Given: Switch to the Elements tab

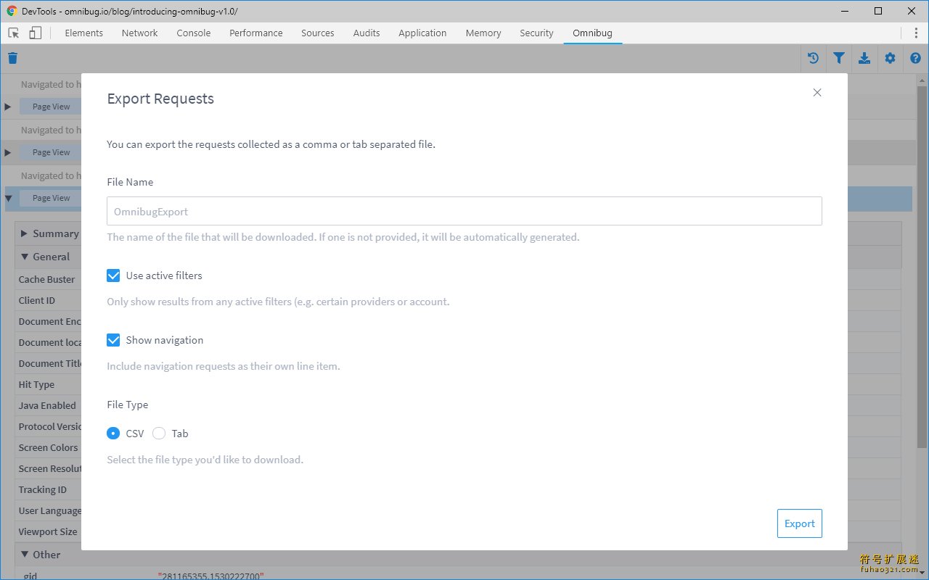Looking at the screenshot, I should [84, 33].
